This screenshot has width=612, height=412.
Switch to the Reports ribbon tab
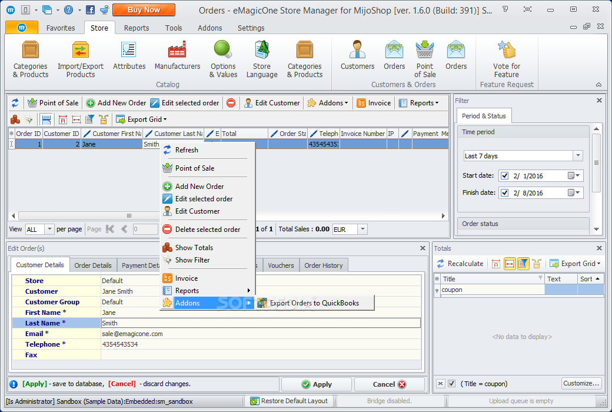(x=136, y=28)
